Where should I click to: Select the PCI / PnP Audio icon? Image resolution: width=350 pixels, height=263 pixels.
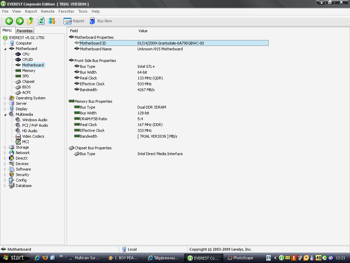[x=18, y=125]
